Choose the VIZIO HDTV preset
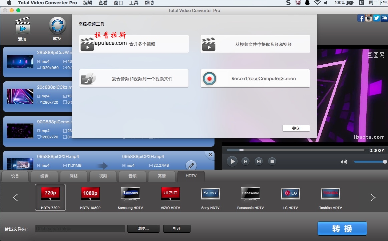 click(x=170, y=198)
